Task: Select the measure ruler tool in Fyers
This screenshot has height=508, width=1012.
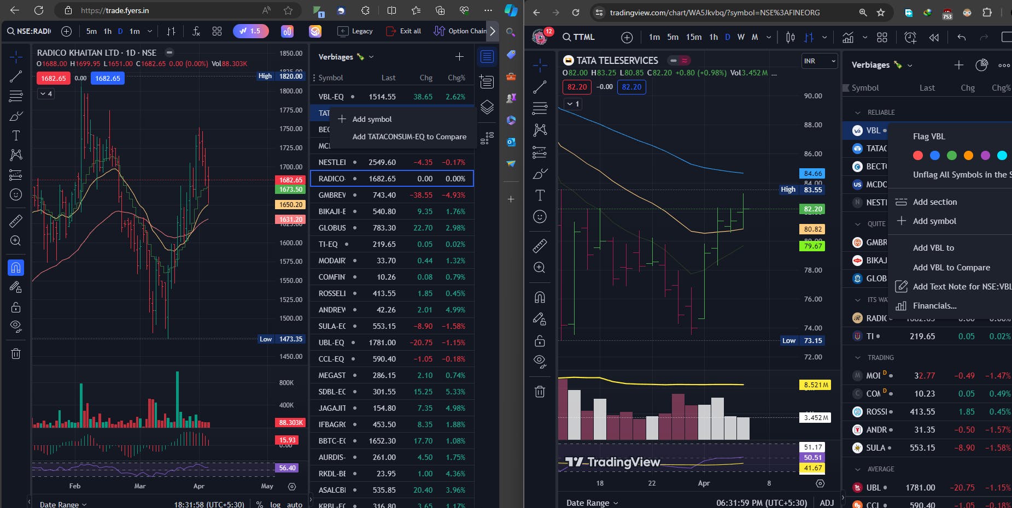Action: [x=16, y=221]
